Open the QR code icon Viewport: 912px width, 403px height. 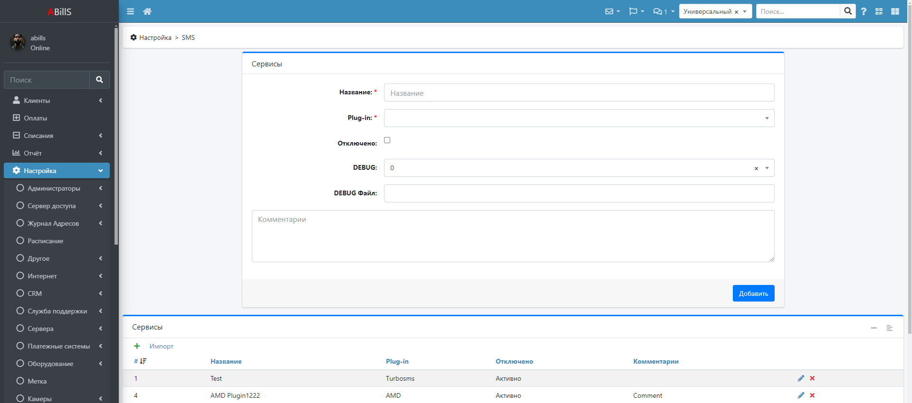(879, 11)
